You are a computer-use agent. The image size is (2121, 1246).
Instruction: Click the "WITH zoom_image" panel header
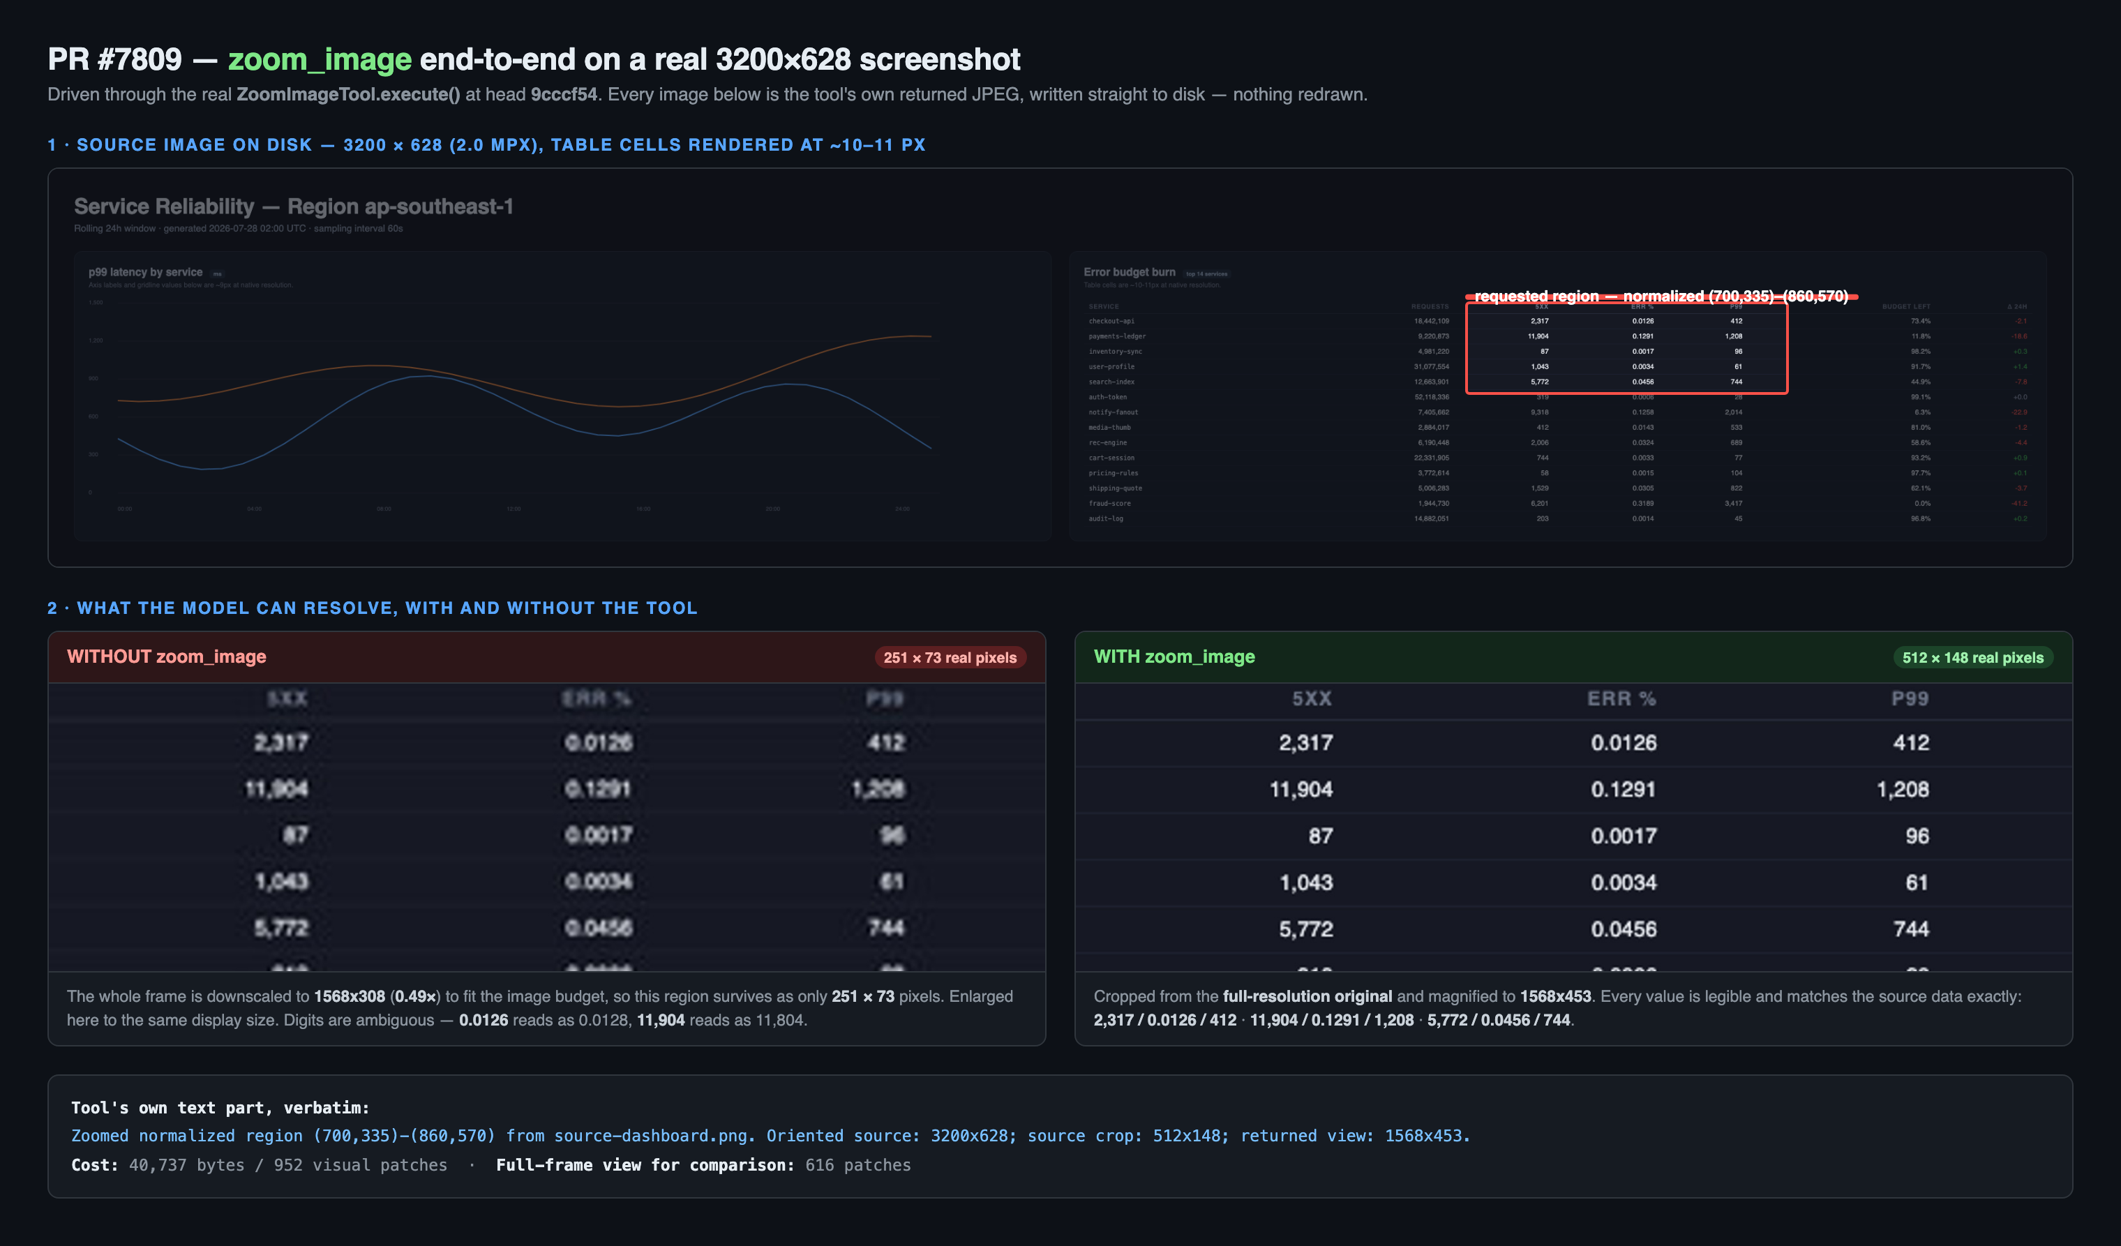pyautogui.click(x=1573, y=656)
